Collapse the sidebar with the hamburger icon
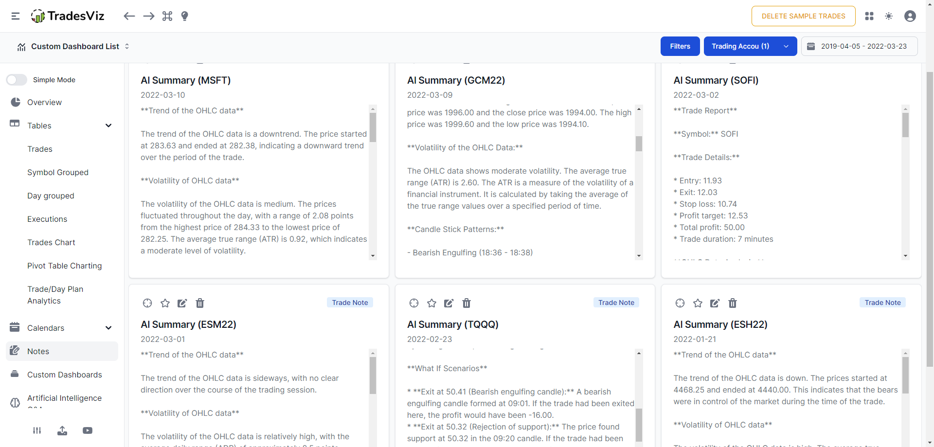Image resolution: width=934 pixels, height=447 pixels. tap(16, 16)
